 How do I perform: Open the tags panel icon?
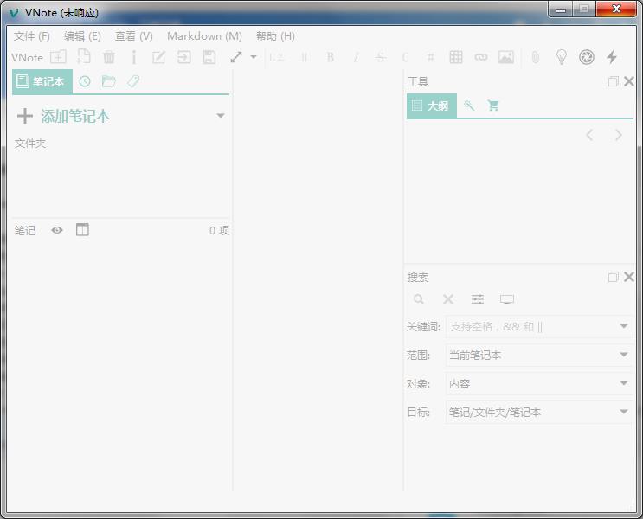click(133, 81)
